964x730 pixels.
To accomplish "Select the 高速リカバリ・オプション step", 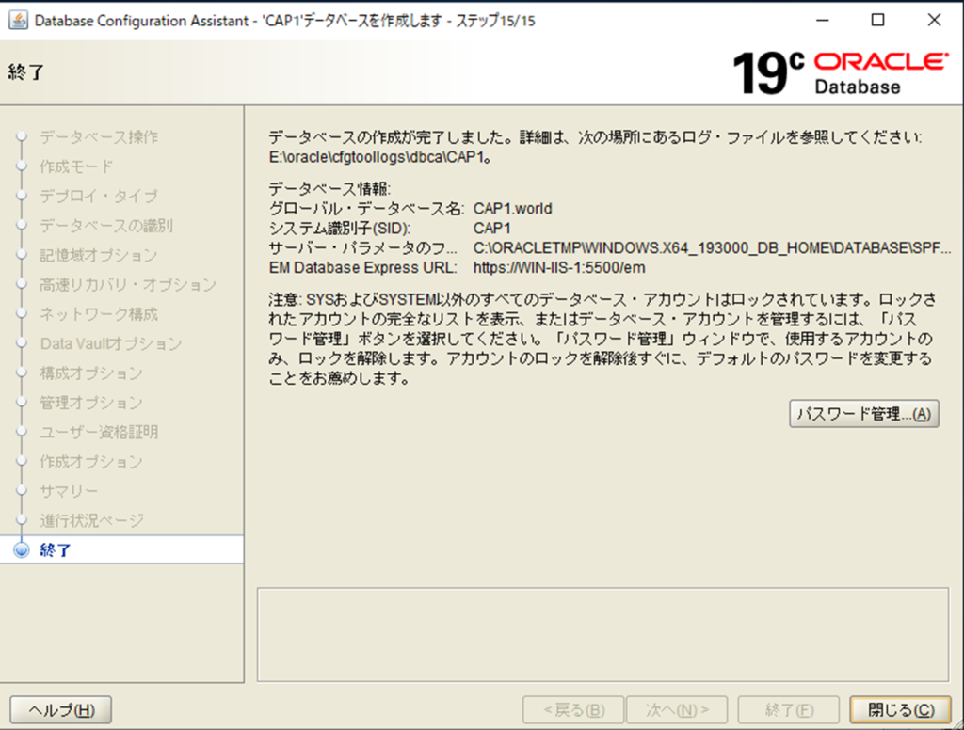I will pyautogui.click(x=128, y=285).
